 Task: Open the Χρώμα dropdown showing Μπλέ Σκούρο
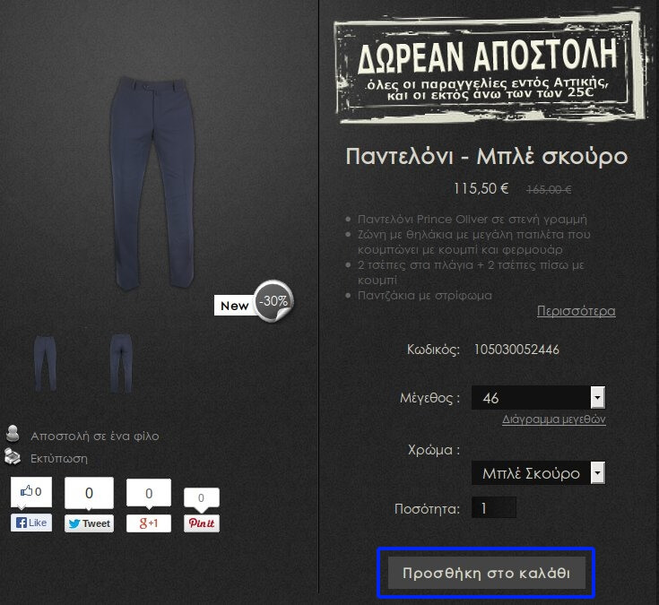(538, 473)
